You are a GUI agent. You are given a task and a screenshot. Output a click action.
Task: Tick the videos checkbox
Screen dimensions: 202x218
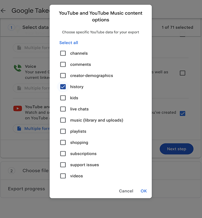tap(63, 176)
